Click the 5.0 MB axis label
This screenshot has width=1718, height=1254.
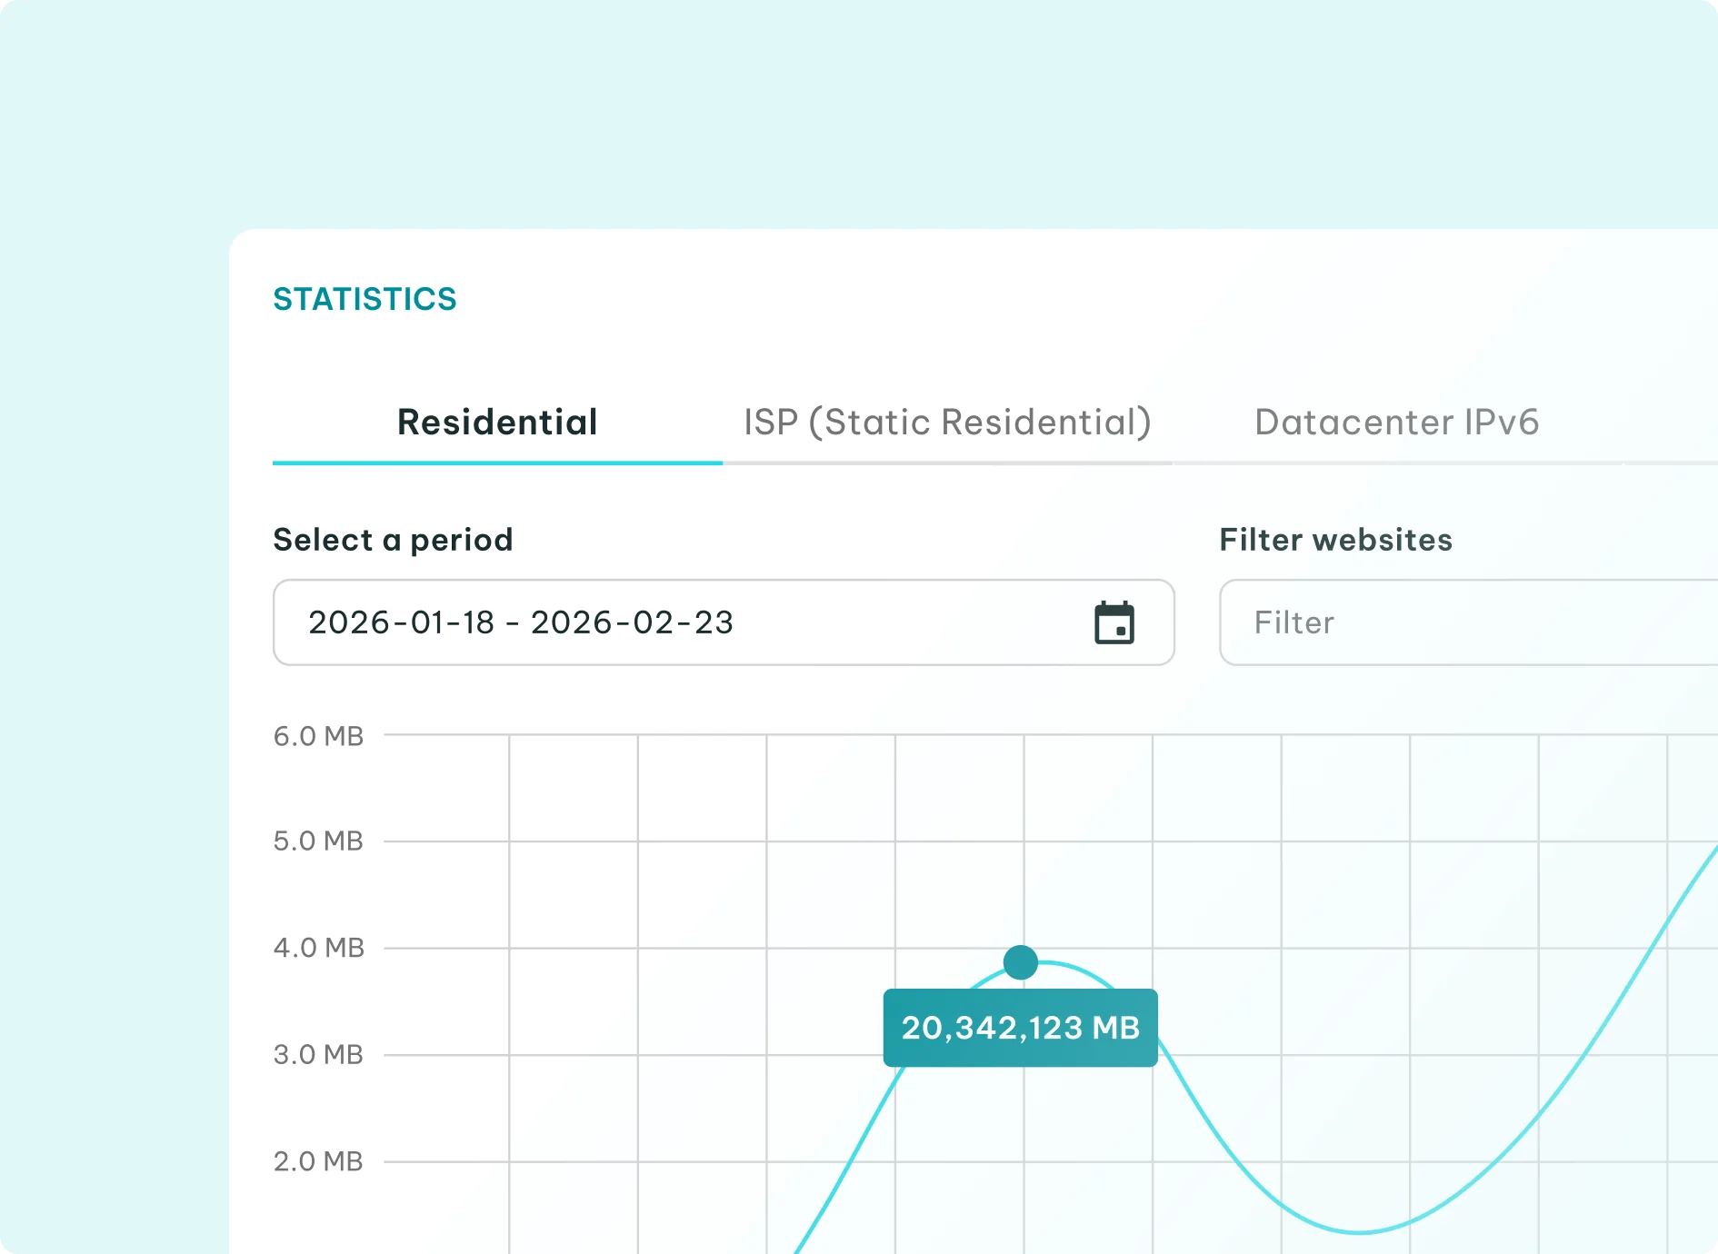pos(318,841)
